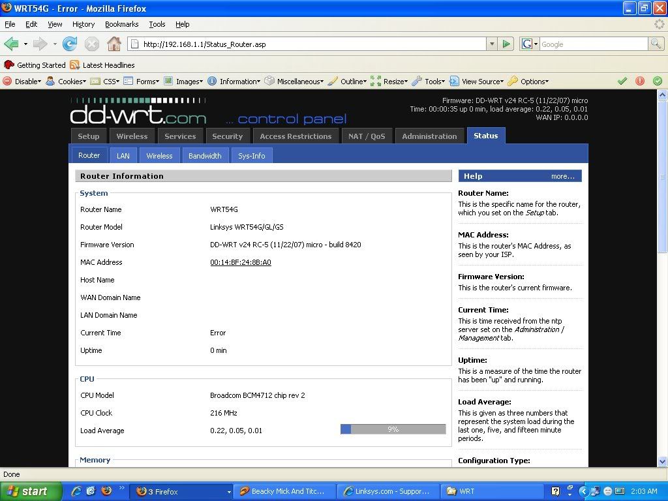Open the Help menu in the menu bar
This screenshot has width=668, height=501.
(183, 24)
